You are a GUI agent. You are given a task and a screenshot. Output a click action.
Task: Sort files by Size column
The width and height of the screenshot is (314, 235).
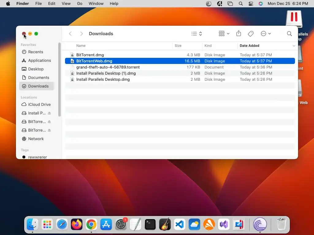point(178,46)
